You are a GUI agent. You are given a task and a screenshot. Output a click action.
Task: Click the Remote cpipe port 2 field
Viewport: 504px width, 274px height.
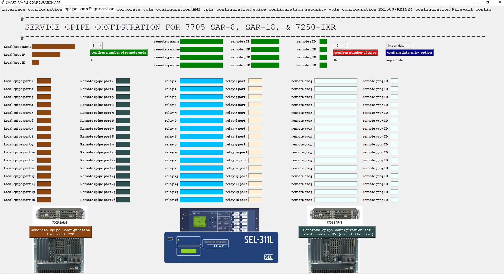[123, 89]
